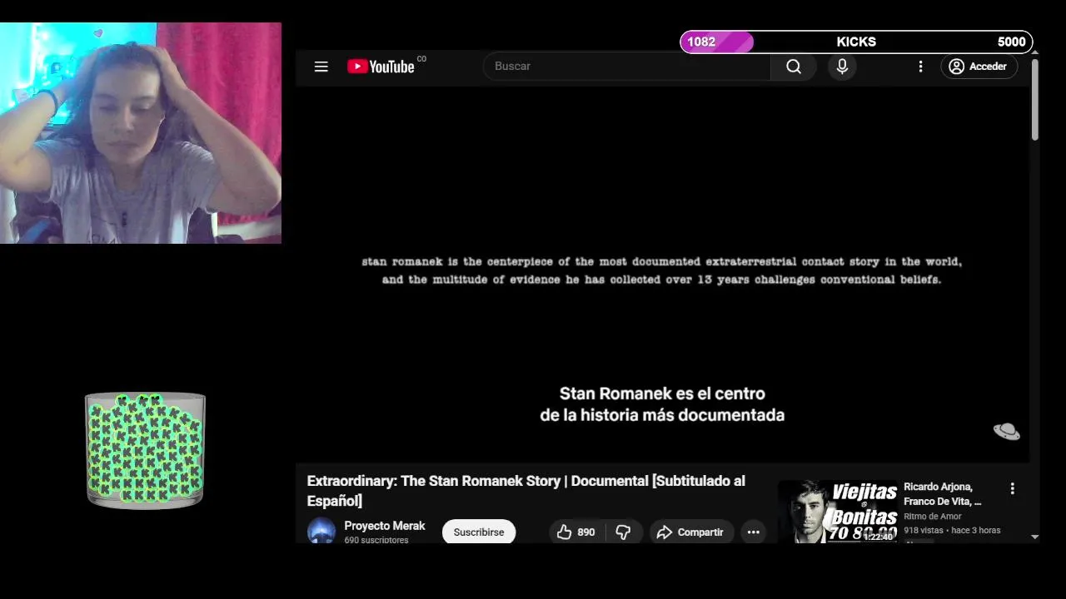Image resolution: width=1066 pixels, height=599 pixels.
Task: Open the Proyecto Merak channel name
Action: click(385, 526)
